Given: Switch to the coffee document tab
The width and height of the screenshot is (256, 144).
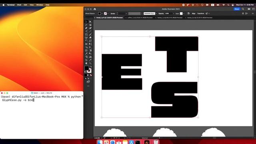Looking at the screenshot, I should [140, 18].
